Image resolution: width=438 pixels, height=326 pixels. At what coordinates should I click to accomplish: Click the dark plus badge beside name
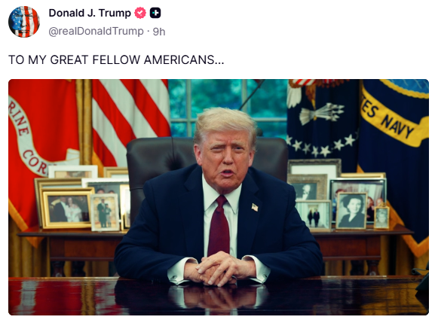155,13
